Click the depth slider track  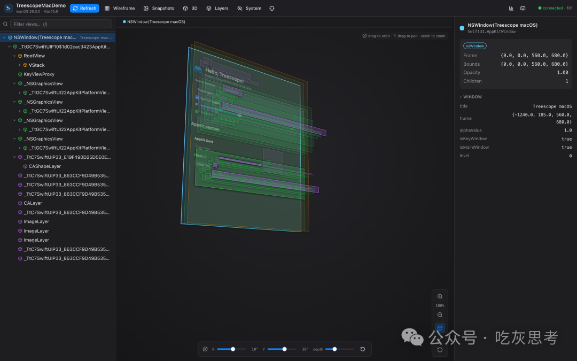pos(340,349)
